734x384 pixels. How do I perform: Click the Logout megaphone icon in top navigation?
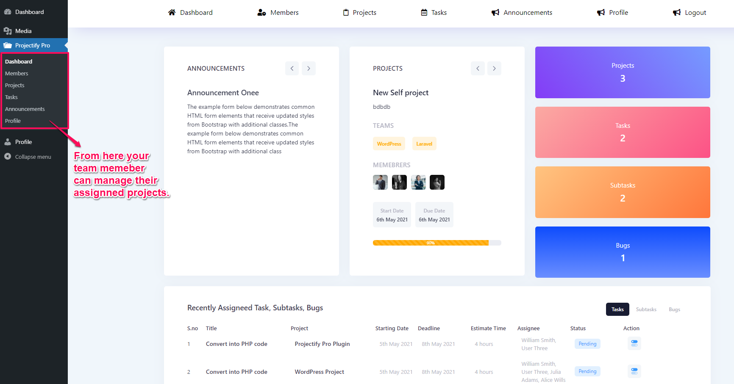click(x=676, y=12)
